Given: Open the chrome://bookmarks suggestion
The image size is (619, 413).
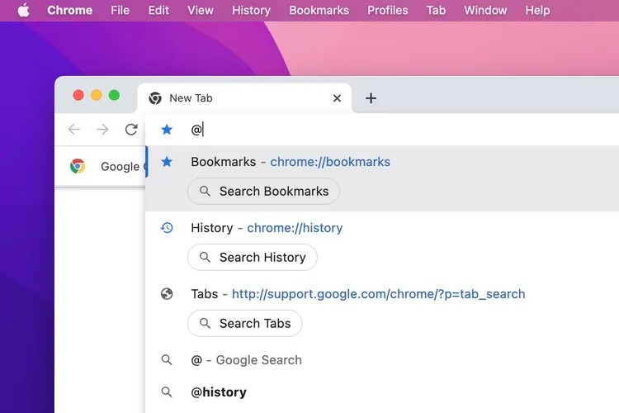Looking at the screenshot, I should pyautogui.click(x=330, y=162).
